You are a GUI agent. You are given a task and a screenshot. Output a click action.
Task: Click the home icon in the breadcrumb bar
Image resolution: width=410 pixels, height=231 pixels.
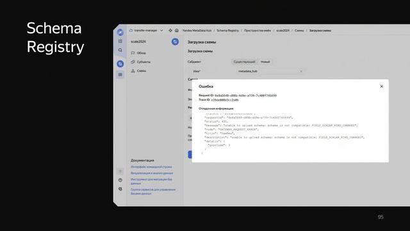[177, 30]
